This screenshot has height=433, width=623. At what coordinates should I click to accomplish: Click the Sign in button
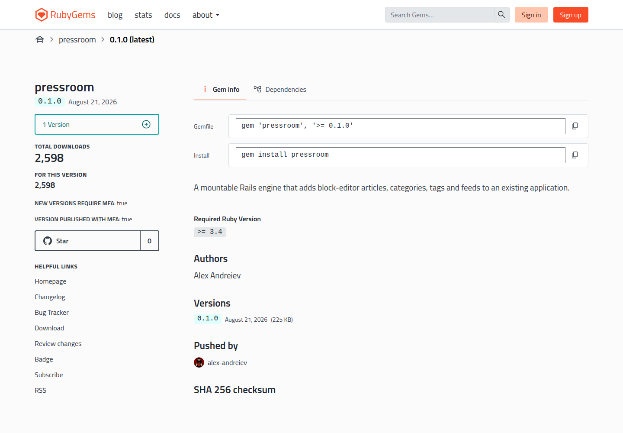coord(531,15)
